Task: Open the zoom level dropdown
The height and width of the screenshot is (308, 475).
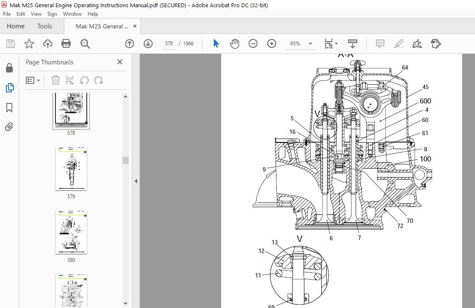Action: pyautogui.click(x=310, y=44)
